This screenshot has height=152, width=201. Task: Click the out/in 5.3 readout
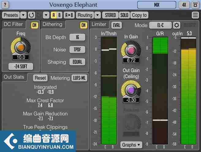(189, 34)
